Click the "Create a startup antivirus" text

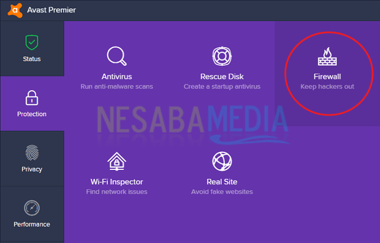222,87
